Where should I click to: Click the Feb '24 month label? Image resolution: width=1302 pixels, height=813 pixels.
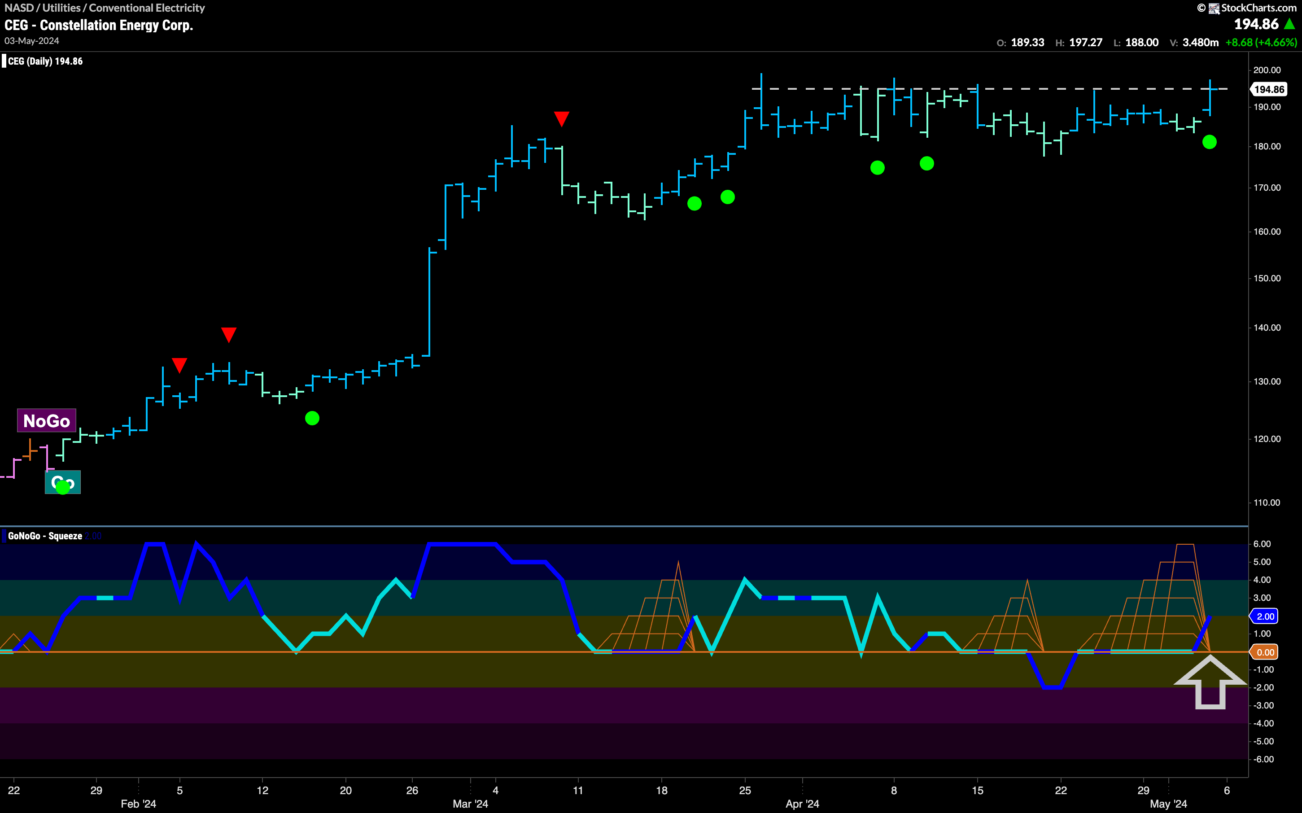[138, 804]
